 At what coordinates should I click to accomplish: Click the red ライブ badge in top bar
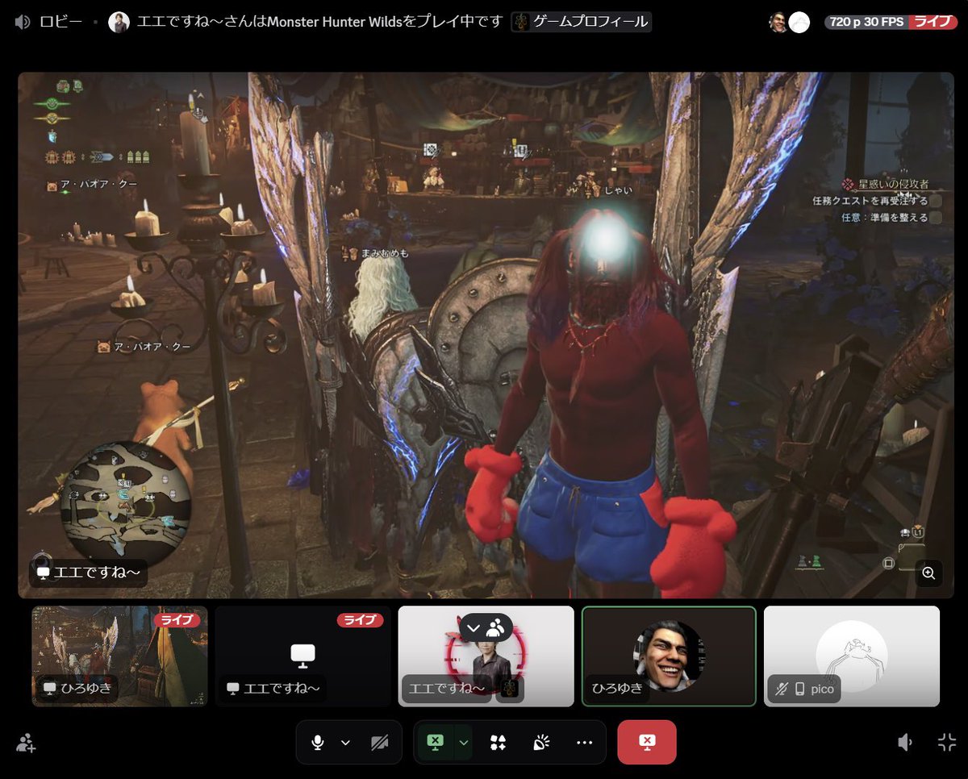pyautogui.click(x=933, y=22)
